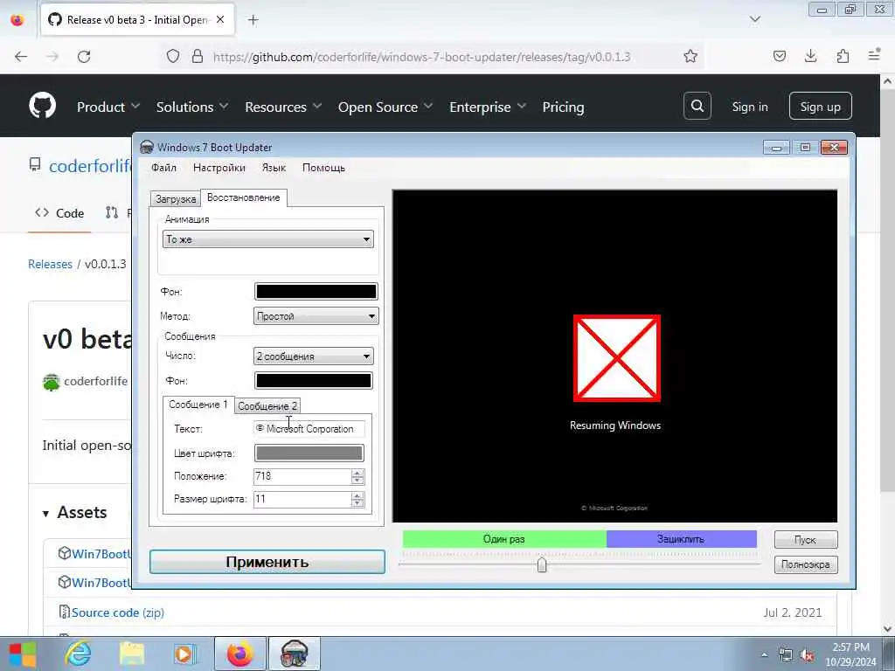Click the Windows 7 Boot Updater title icon
The image size is (895, 671).
point(147,147)
